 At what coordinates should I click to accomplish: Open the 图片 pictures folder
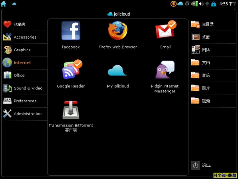213,88
